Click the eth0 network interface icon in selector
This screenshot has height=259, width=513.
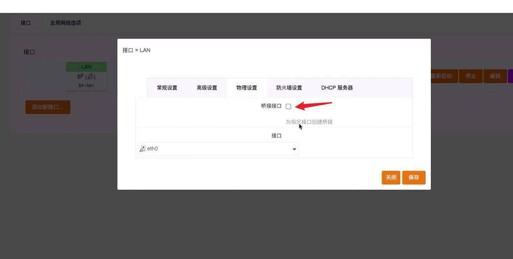click(x=143, y=148)
